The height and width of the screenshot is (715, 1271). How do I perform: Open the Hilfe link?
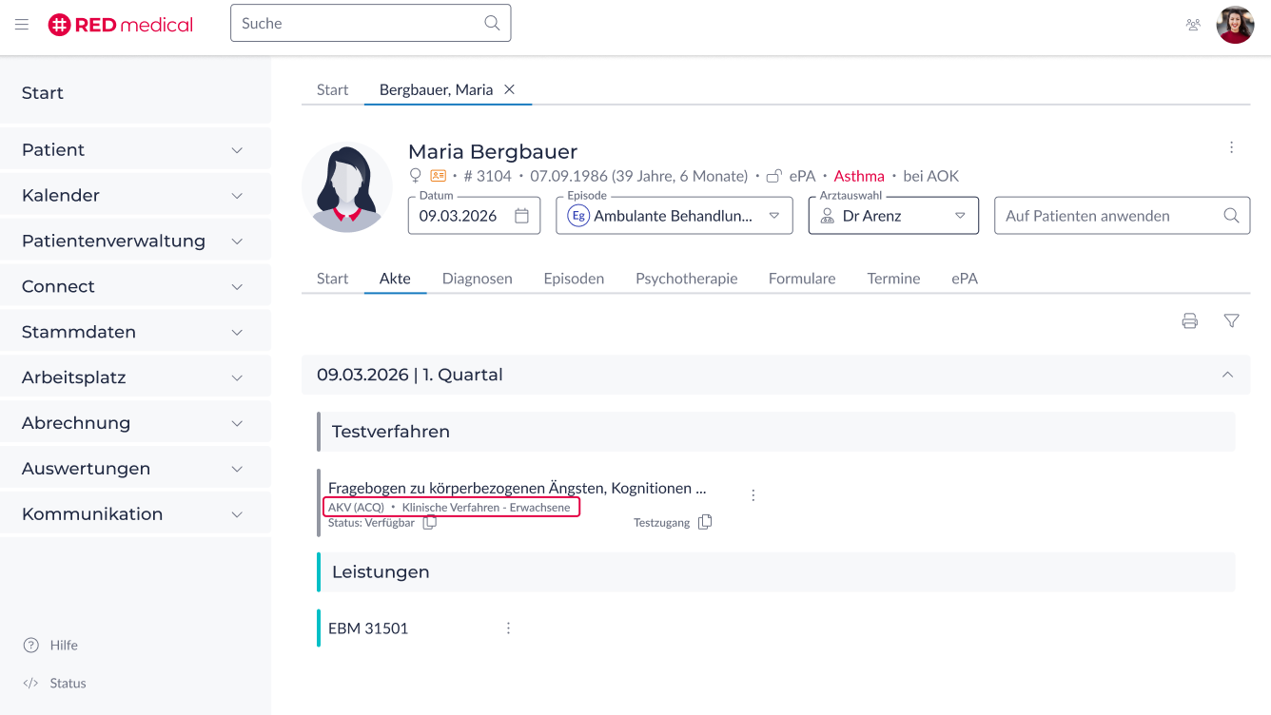[x=64, y=645]
